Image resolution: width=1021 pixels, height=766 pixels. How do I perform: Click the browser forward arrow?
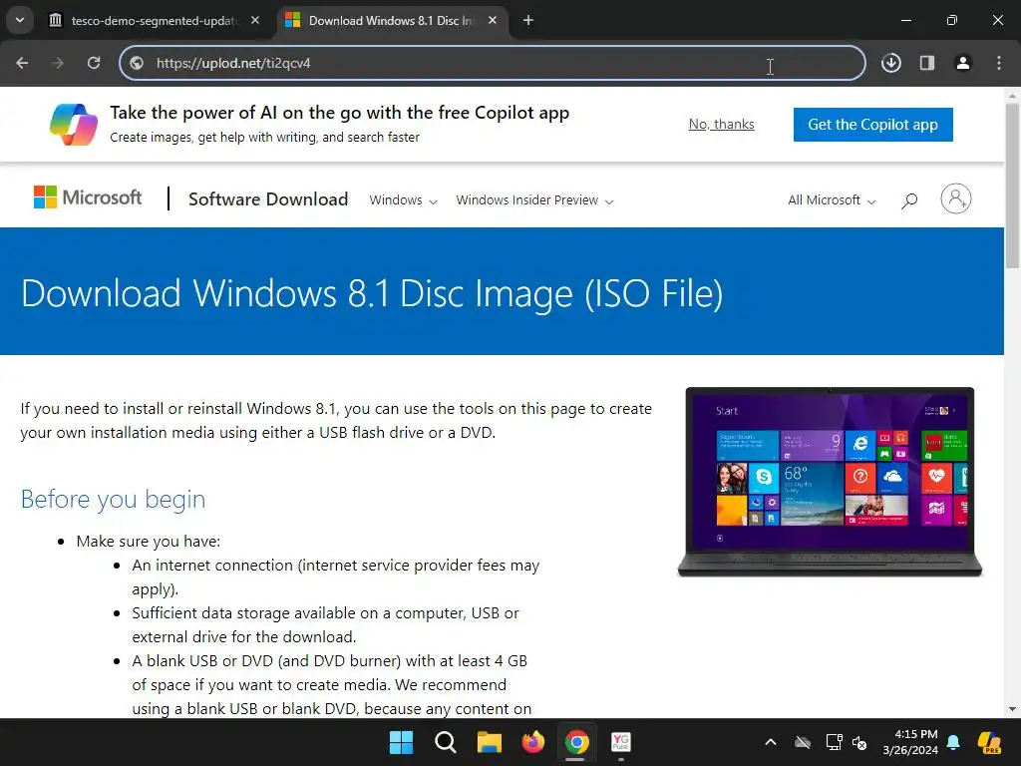pos(58,63)
